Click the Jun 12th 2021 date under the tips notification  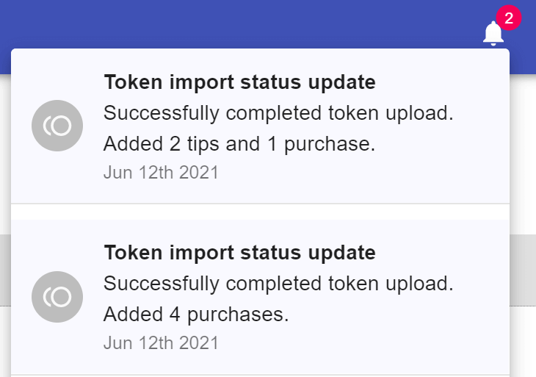[161, 173]
